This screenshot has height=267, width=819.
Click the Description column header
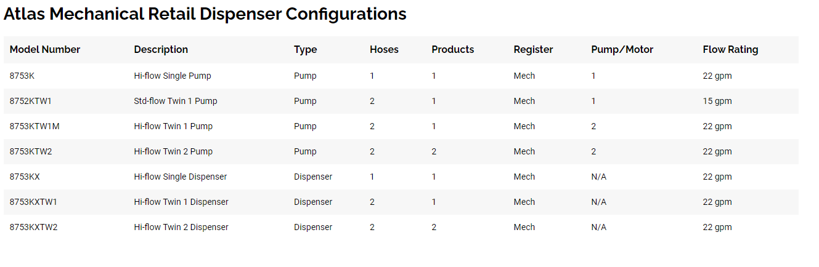coord(161,50)
